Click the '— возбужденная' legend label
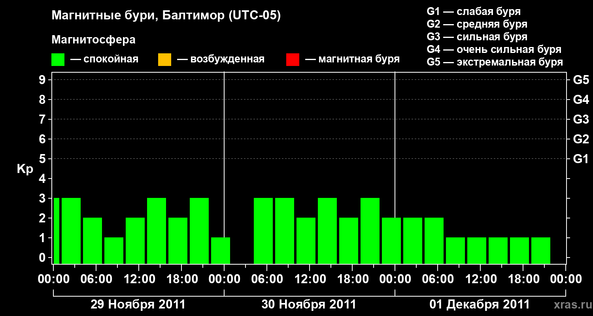Screen dimensions: 593x316 click(221, 60)
